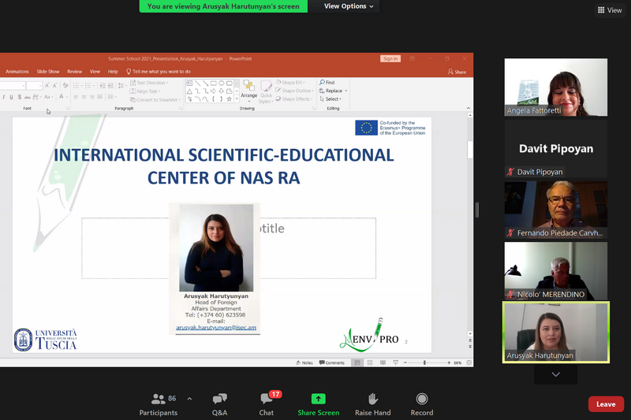Select the star shape in the gallery
The width and height of the screenshot is (631, 420).
pyautogui.click(x=229, y=98)
